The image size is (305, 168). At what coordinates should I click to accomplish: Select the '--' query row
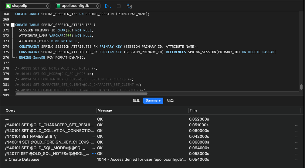(x=7, y=119)
